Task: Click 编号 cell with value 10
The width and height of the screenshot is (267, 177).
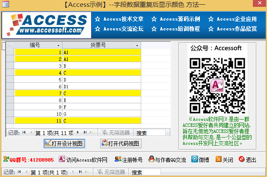Action: point(39,114)
